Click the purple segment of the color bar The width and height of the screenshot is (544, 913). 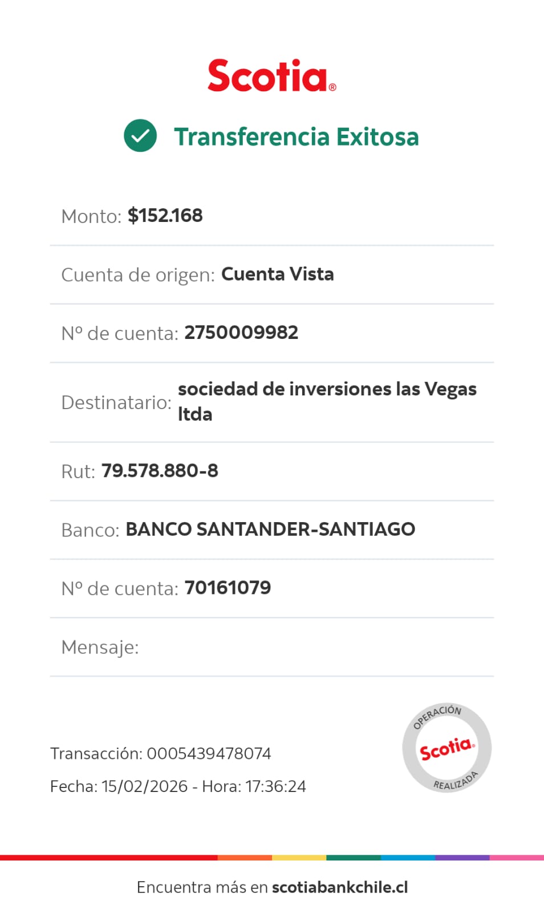point(462,858)
